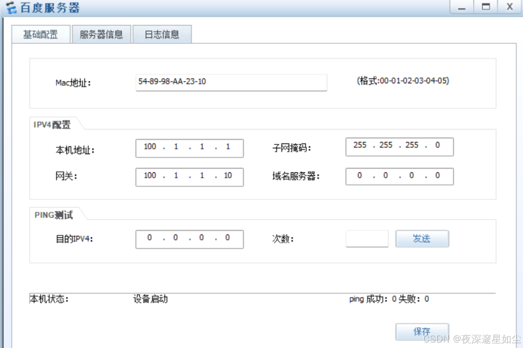Screen dimensions: 523x348
Task: Click the 本机地址 label
Action: [x=75, y=150]
